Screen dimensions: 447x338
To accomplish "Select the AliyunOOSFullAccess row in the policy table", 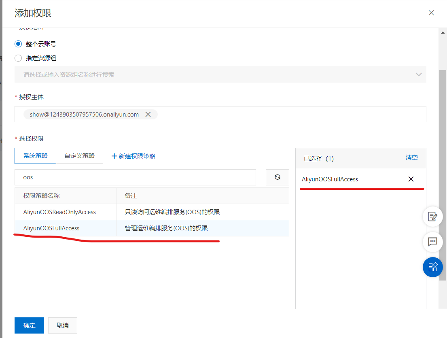I will tap(152, 228).
